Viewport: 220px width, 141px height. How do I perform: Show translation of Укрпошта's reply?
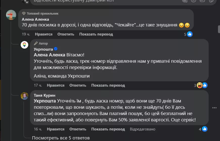(108, 85)
